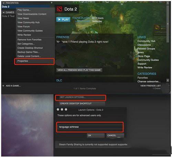Open Set Categories menu entry
The image size is (172, 158).
(x=26, y=44)
